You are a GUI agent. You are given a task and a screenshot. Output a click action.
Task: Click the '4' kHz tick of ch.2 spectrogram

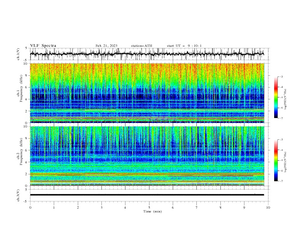27,162
